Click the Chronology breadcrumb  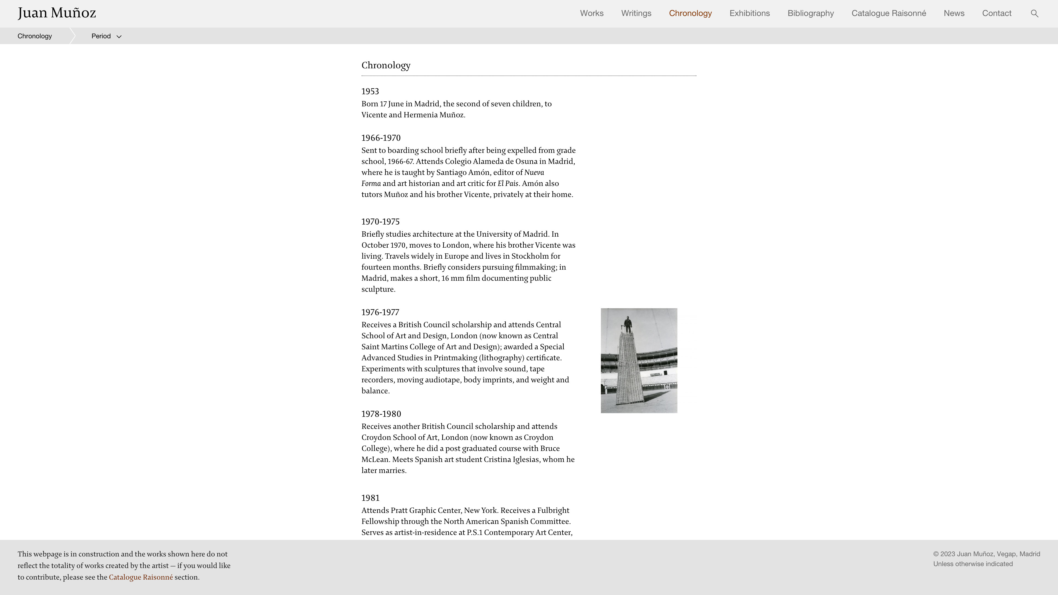click(34, 36)
